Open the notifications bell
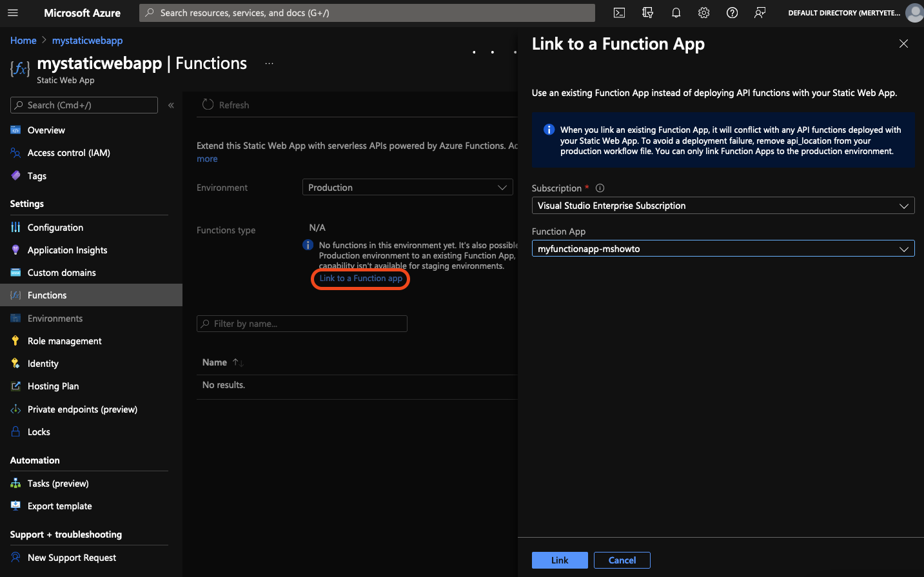Screen dimensions: 924x577 tap(676, 13)
